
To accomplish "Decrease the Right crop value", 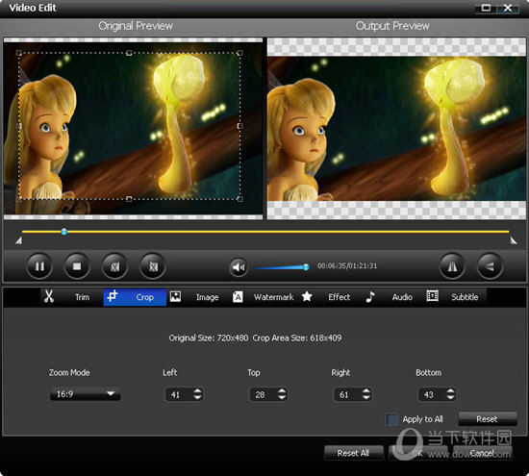I will (366, 398).
